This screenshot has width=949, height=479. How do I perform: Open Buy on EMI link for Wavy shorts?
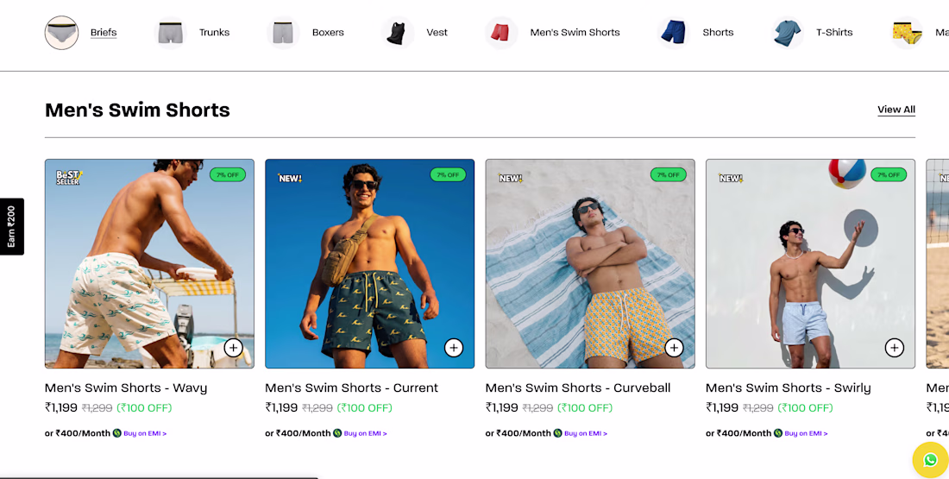click(x=145, y=433)
